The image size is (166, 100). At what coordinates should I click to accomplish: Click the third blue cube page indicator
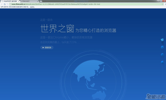[x=162, y=55]
